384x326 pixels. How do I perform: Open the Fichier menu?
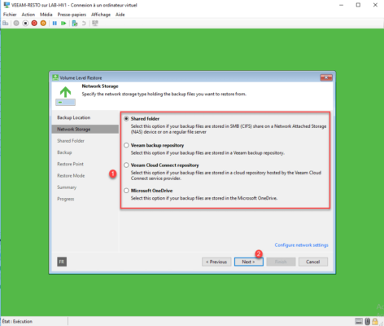pyautogui.click(x=10, y=15)
